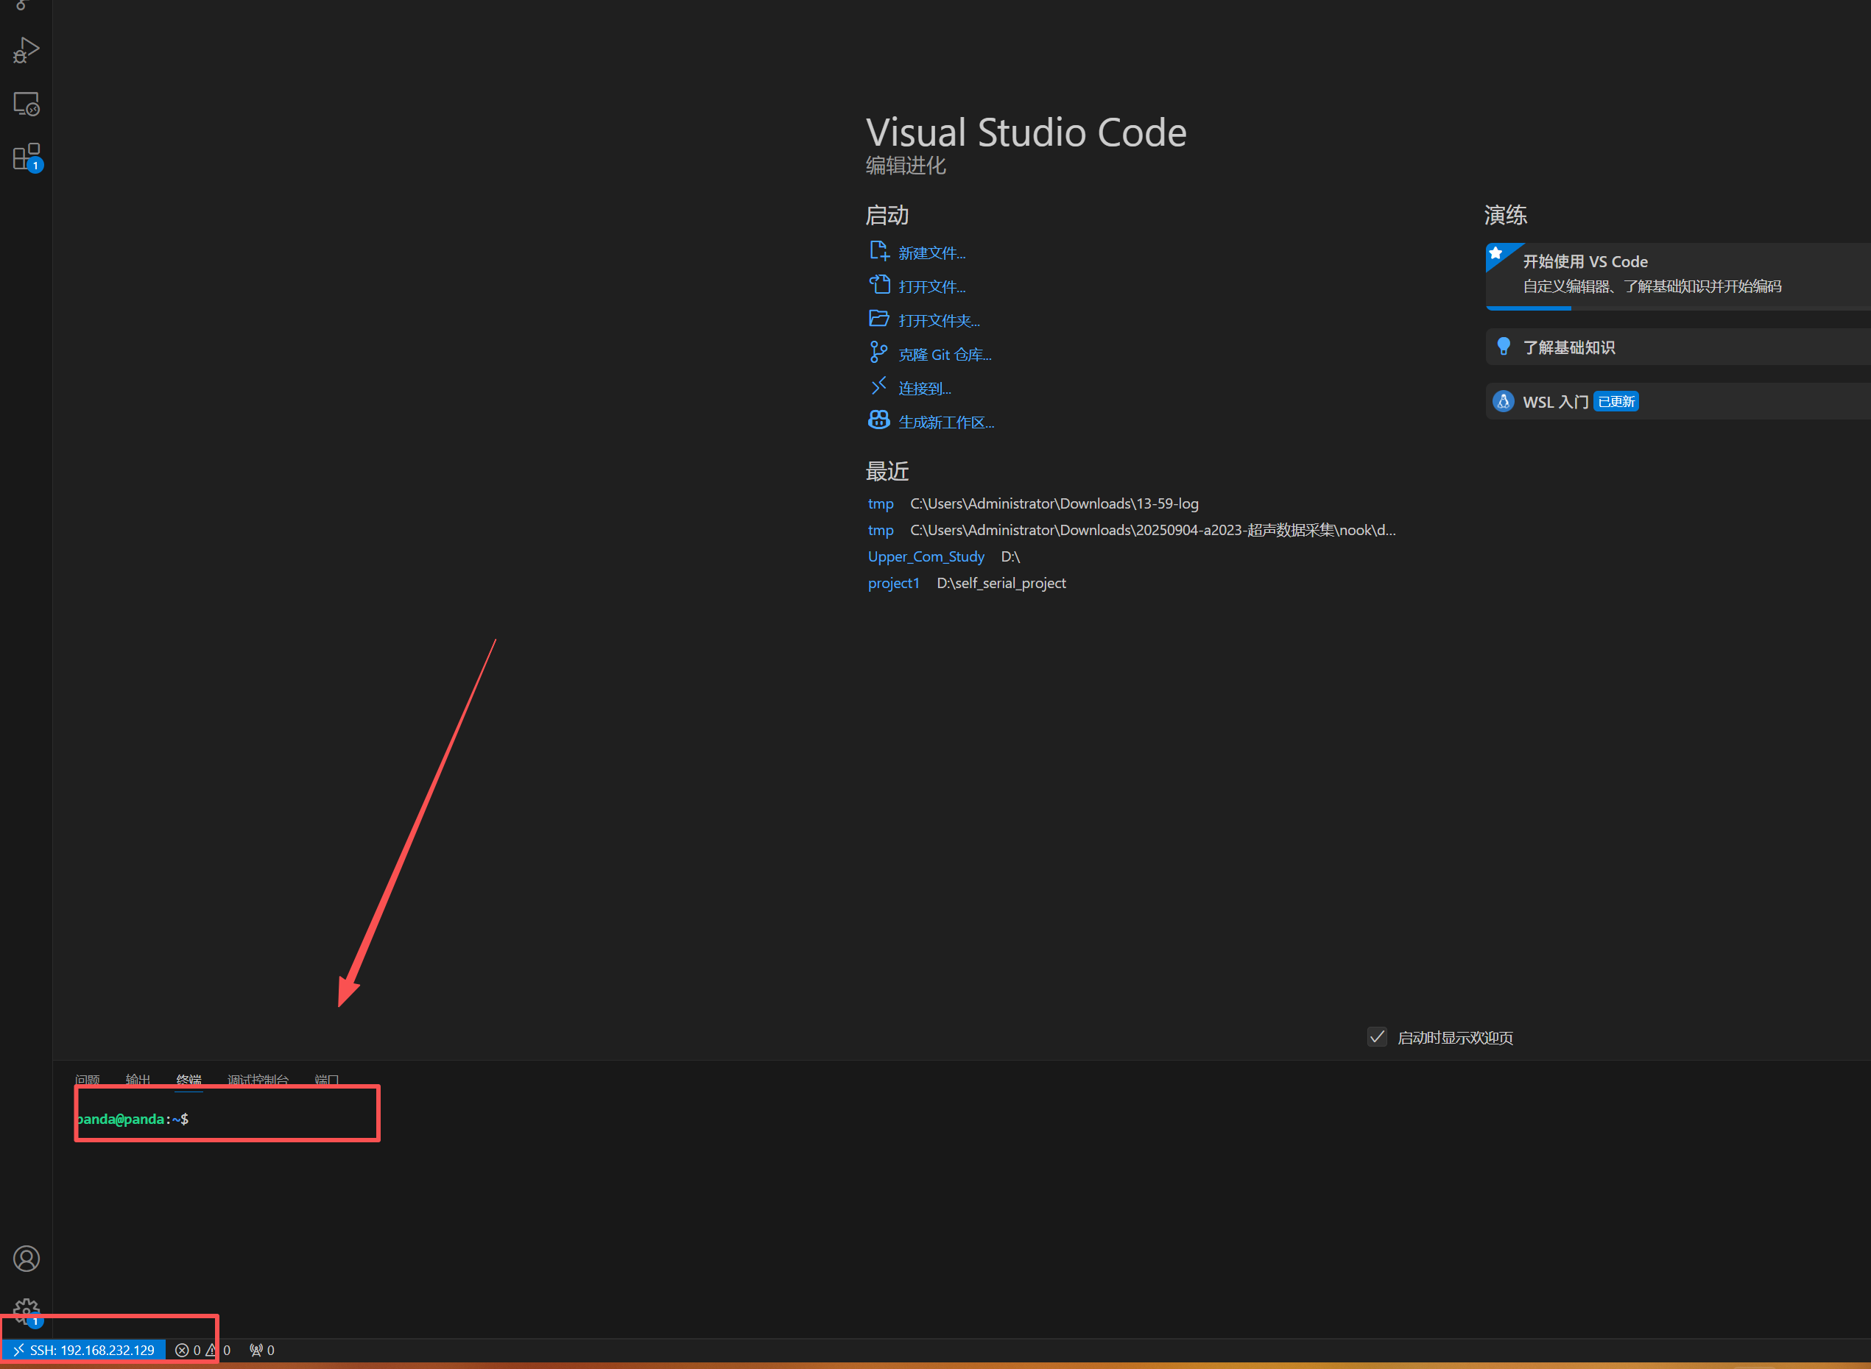Click the SSH: 192.168.232.129 remote indicator

tap(84, 1350)
